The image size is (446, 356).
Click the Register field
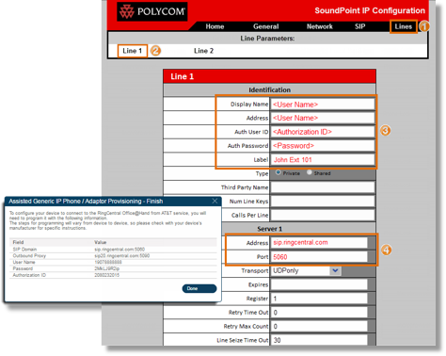click(319, 299)
